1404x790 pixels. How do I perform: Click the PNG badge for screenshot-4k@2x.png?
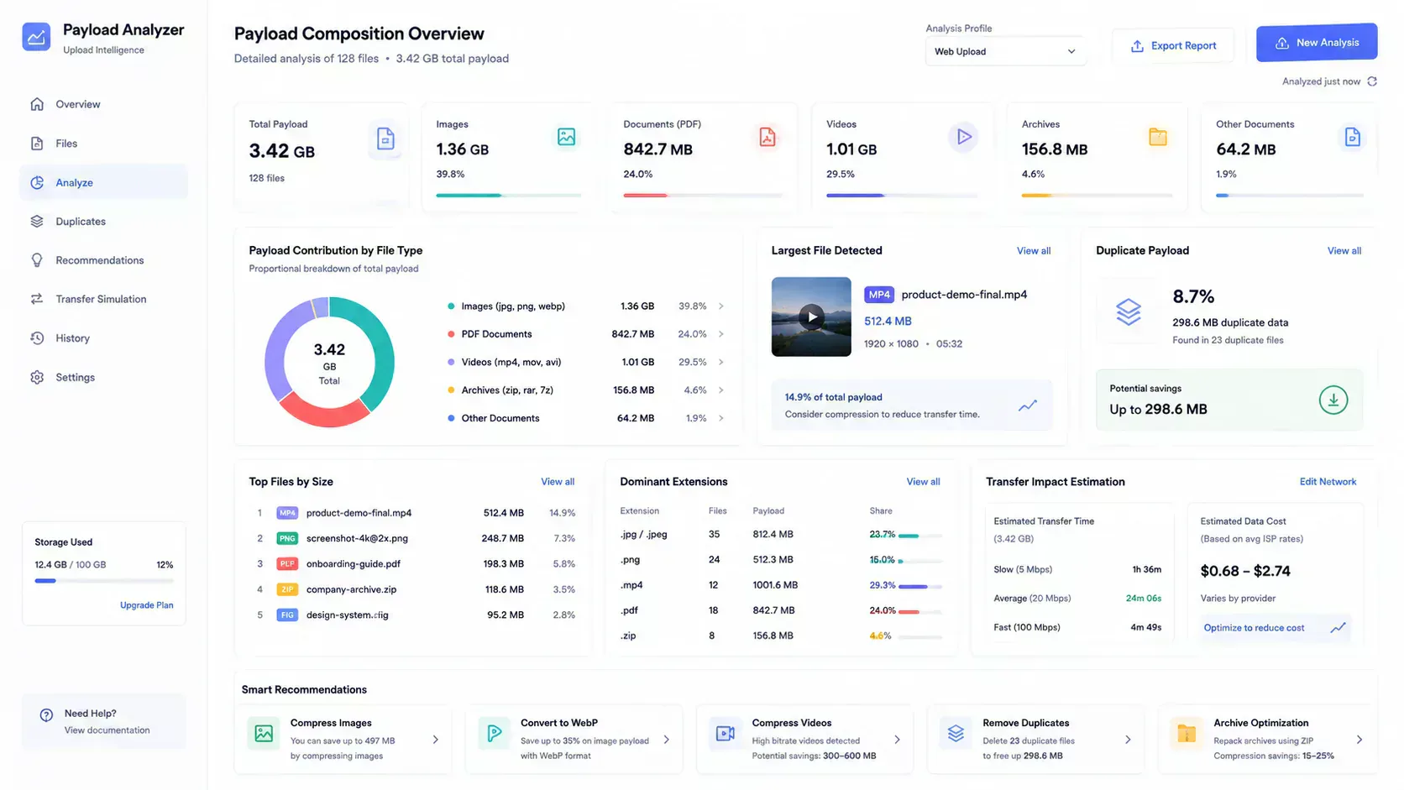(287, 539)
